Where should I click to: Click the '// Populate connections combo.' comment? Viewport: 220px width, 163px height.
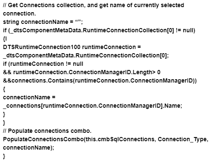pos(47,131)
